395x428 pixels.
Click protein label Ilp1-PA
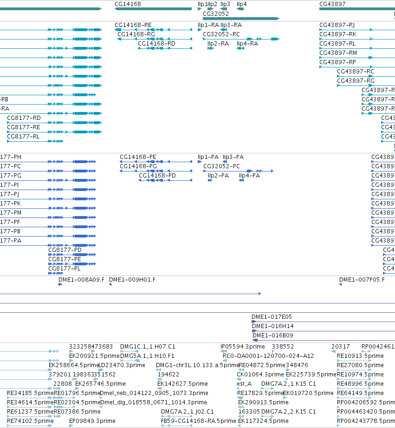[x=208, y=157]
